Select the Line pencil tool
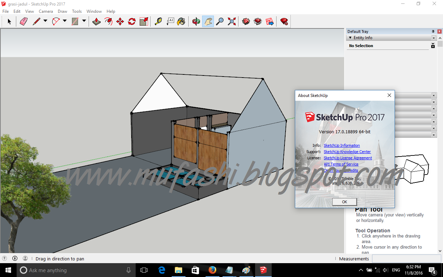This screenshot has width=443, height=277. (x=36, y=21)
